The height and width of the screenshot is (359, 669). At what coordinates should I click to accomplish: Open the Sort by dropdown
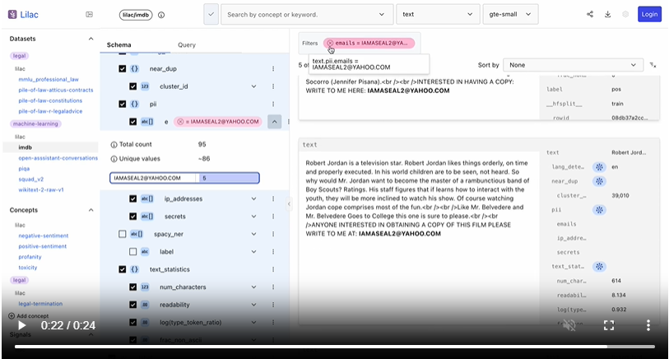point(573,64)
